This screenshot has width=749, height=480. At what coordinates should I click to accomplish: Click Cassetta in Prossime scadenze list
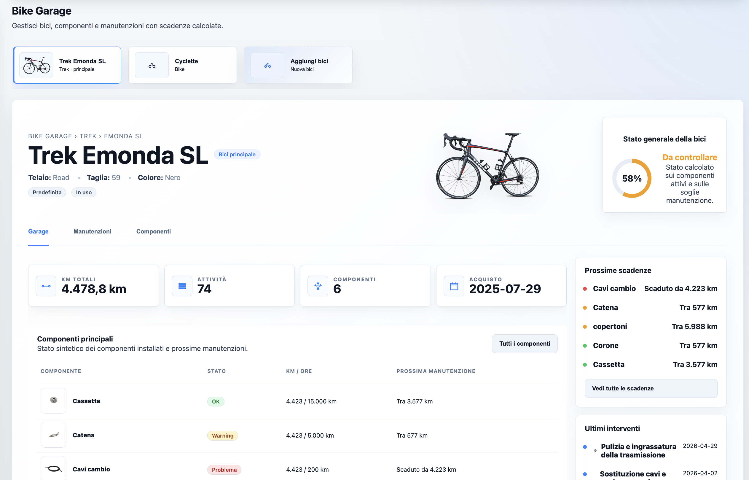click(609, 365)
